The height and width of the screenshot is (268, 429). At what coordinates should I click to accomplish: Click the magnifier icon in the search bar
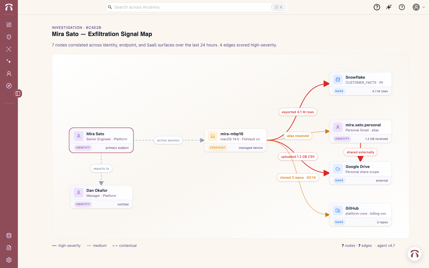[x=110, y=7]
